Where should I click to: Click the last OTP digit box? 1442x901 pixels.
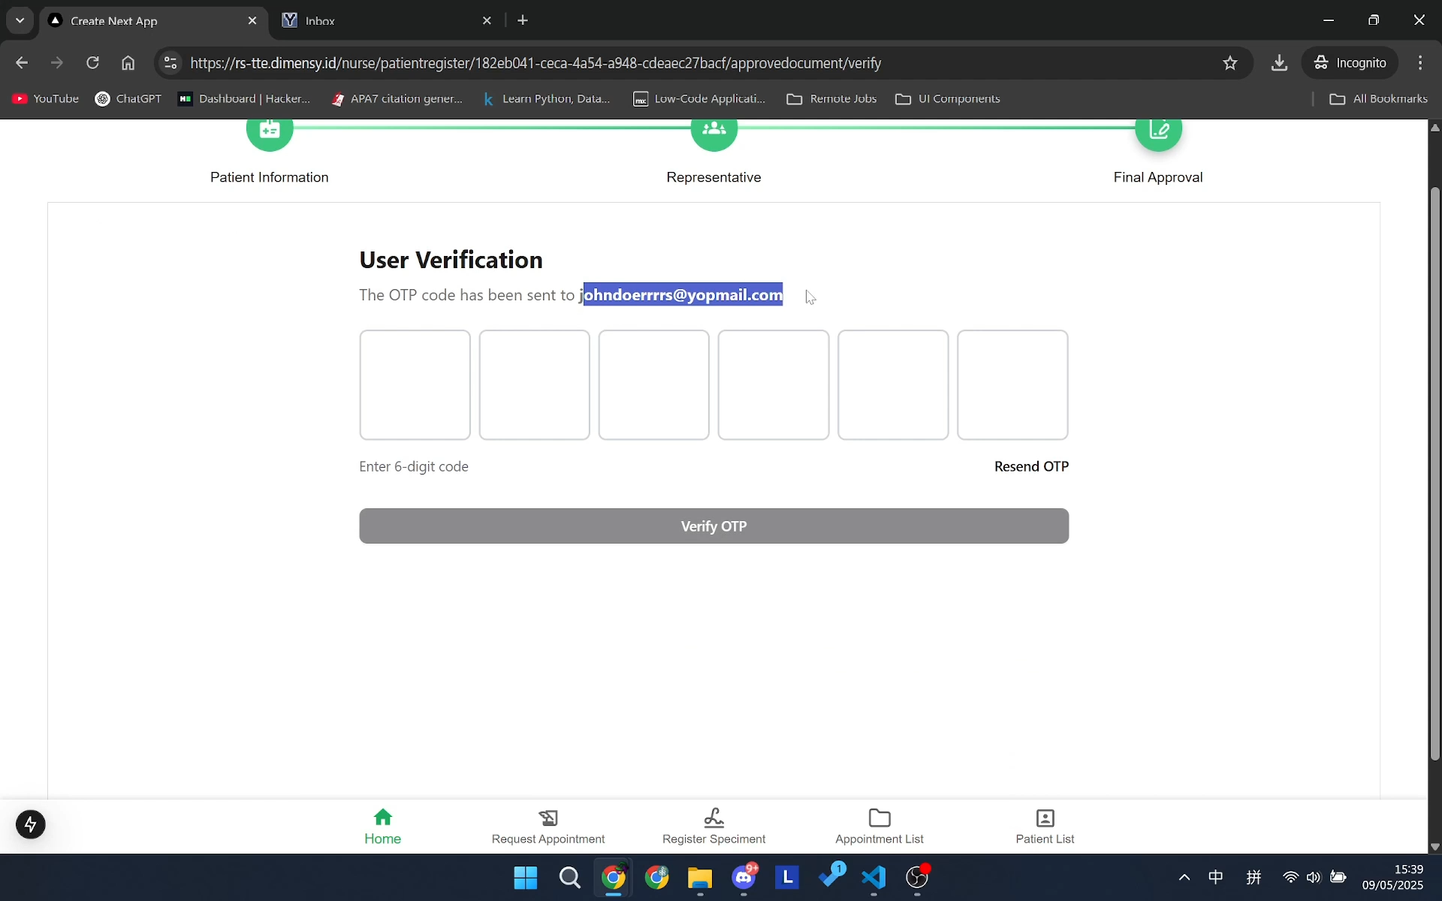tap(1012, 385)
